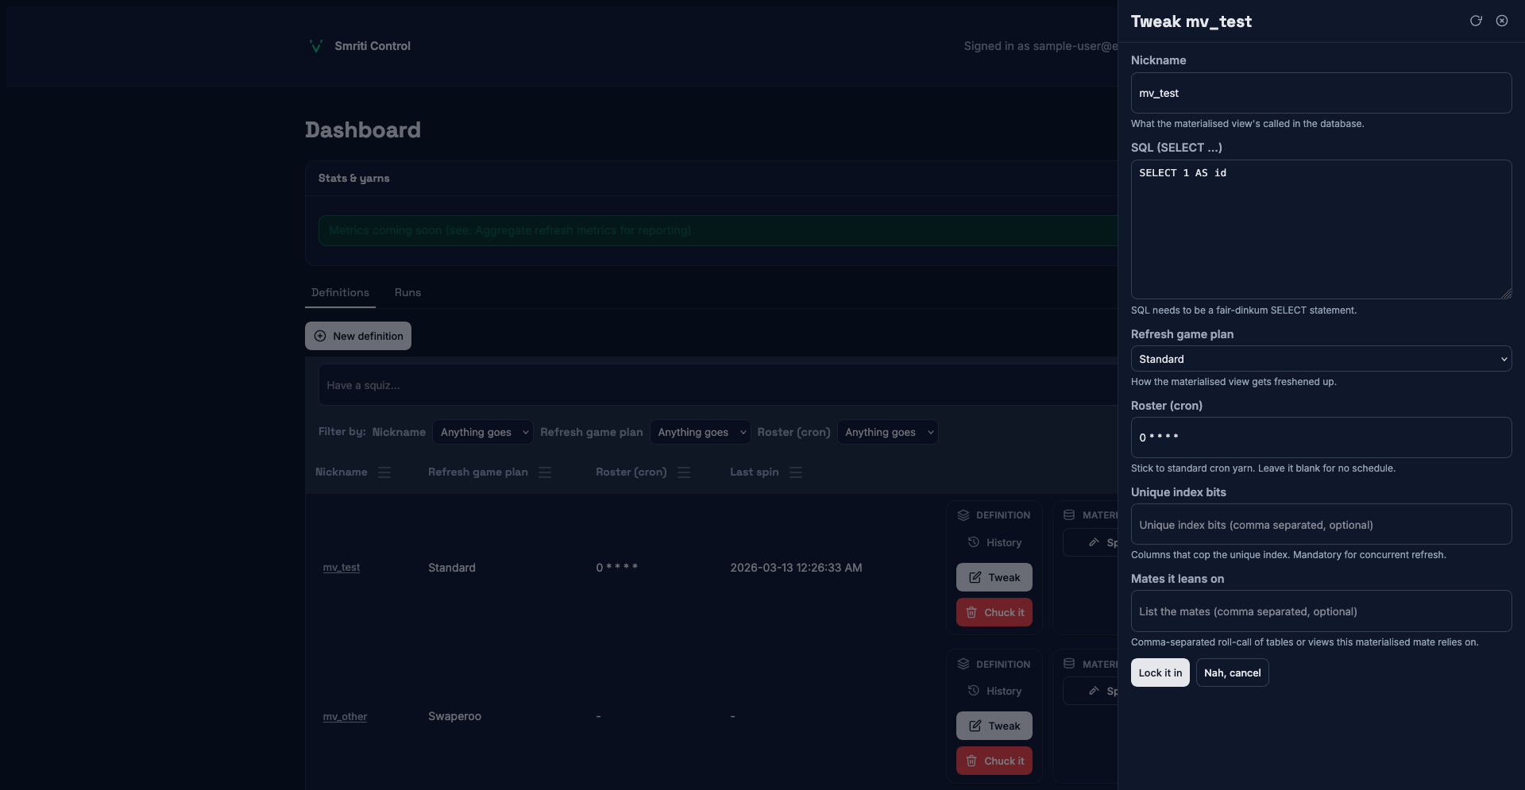Viewport: 1525px width, 790px height.
Task: Focus the Unique index bits input field
Action: coord(1320,525)
